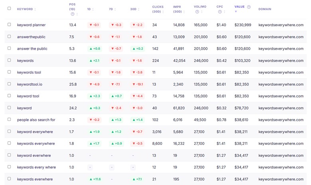Open the CPC help icon
311x185 pixels.
click(x=220, y=12)
